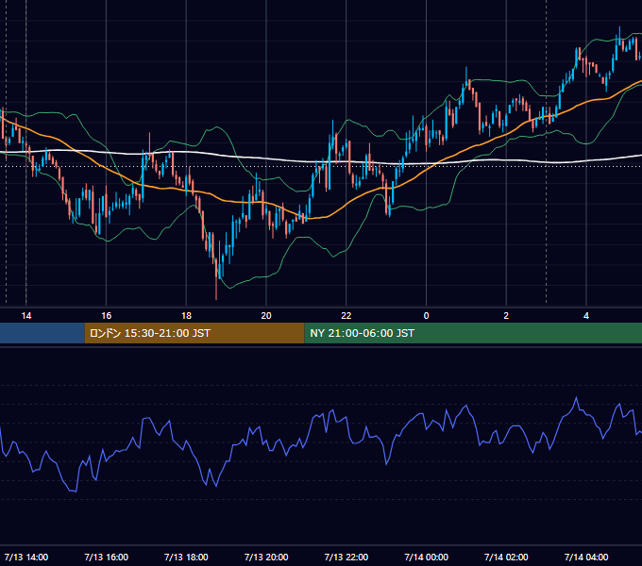642x566 pixels.
Task: Select the ロンドン 15:30-21:00 JST session bar
Action: tap(194, 333)
